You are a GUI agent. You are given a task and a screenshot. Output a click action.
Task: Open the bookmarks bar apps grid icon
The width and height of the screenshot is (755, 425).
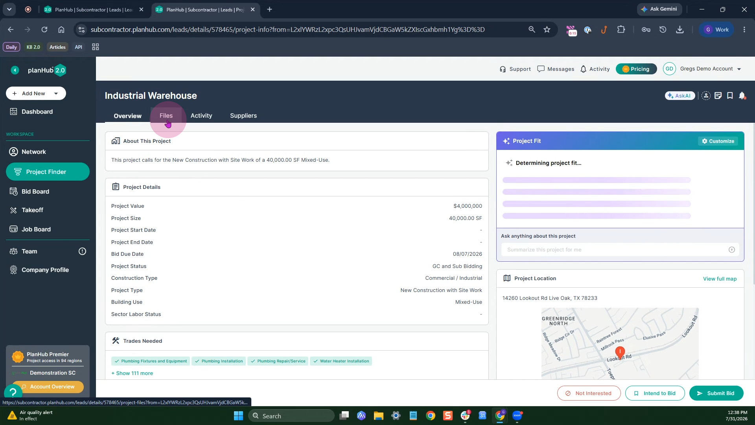(x=96, y=47)
